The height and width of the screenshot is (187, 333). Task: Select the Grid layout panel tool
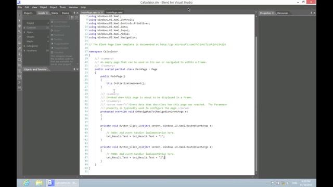(20, 65)
